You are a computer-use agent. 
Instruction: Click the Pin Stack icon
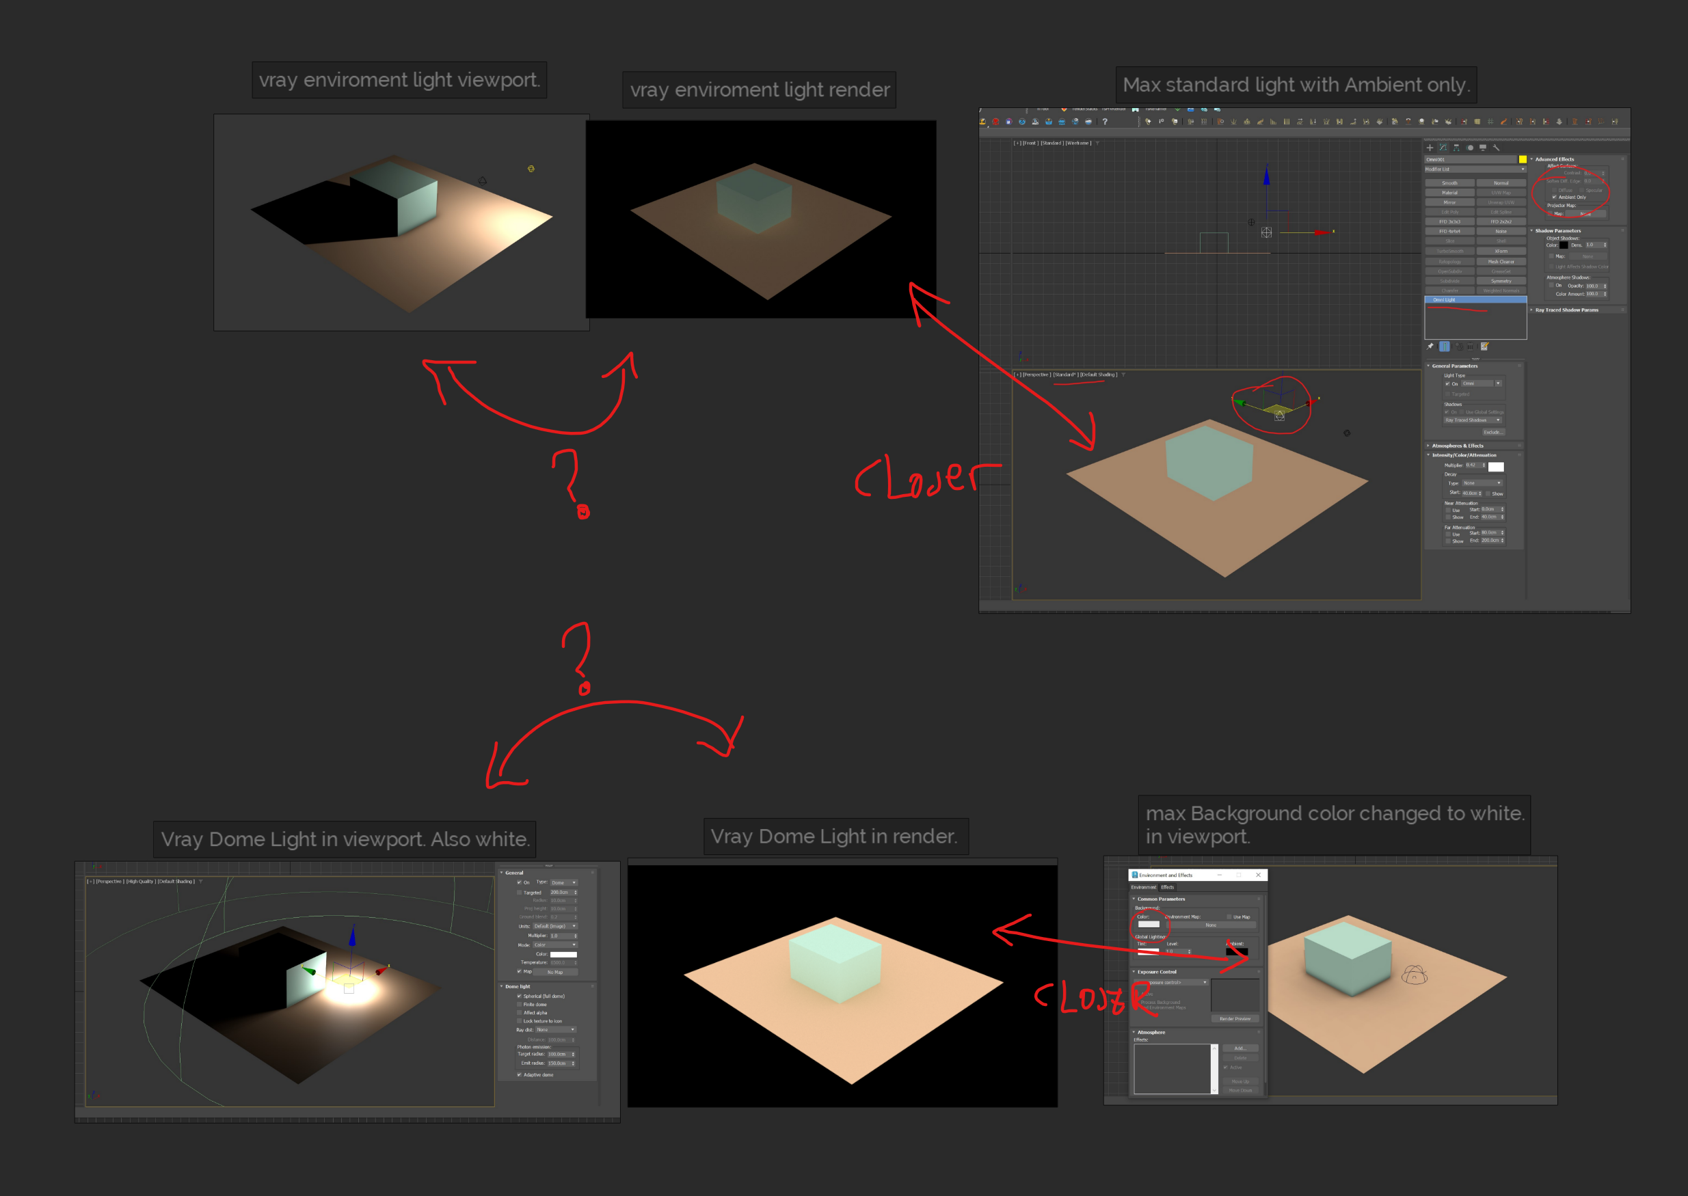pos(1431,346)
